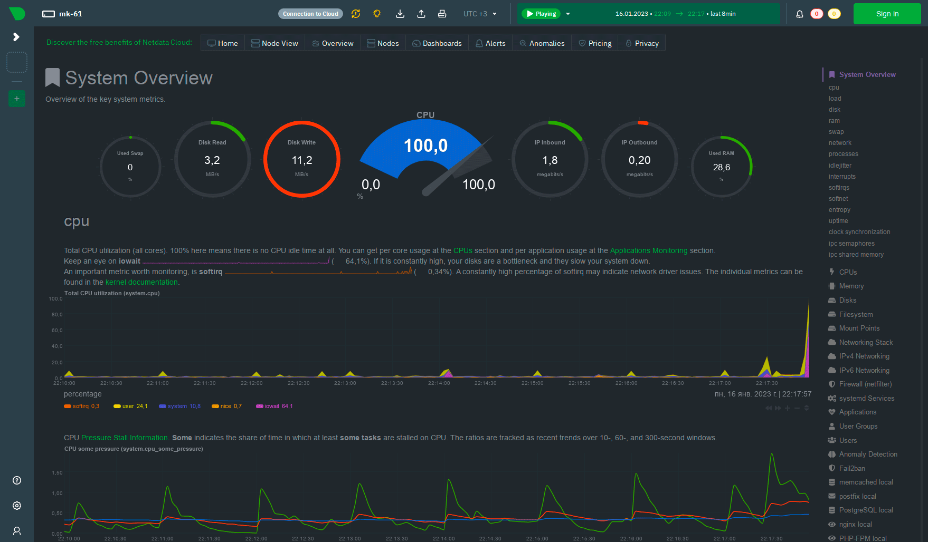Expand the left sidebar with chevron

tap(16, 36)
